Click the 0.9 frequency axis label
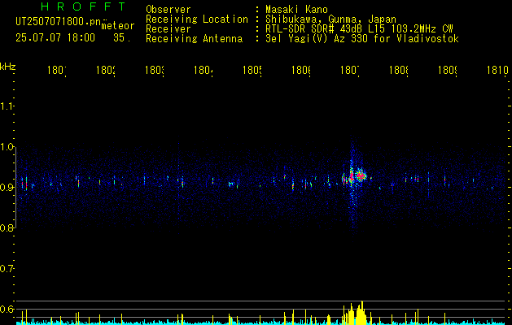Screen dimensions: 512x325 tap(7, 187)
